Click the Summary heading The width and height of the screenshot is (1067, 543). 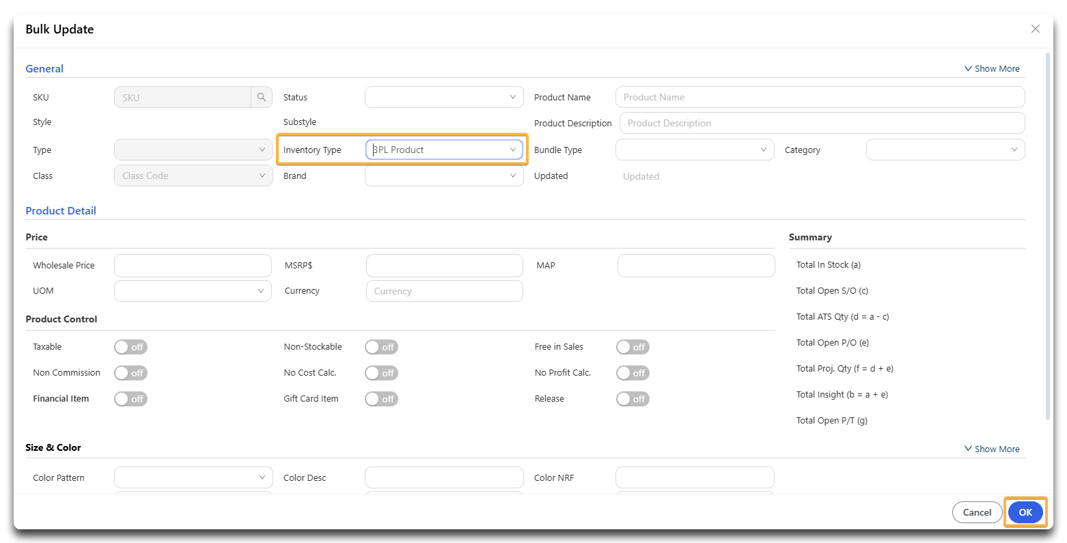810,237
